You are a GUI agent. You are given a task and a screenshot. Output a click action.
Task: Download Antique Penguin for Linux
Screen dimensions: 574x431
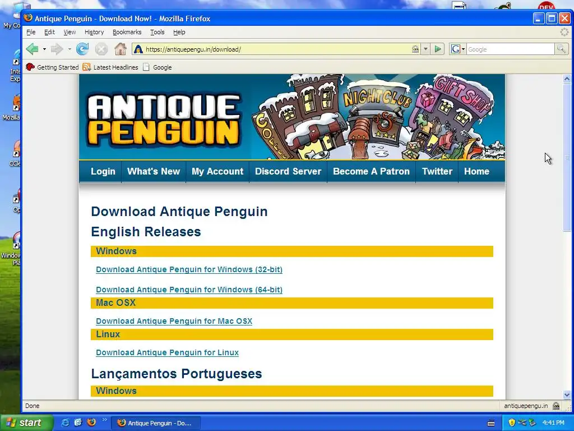coord(167,352)
